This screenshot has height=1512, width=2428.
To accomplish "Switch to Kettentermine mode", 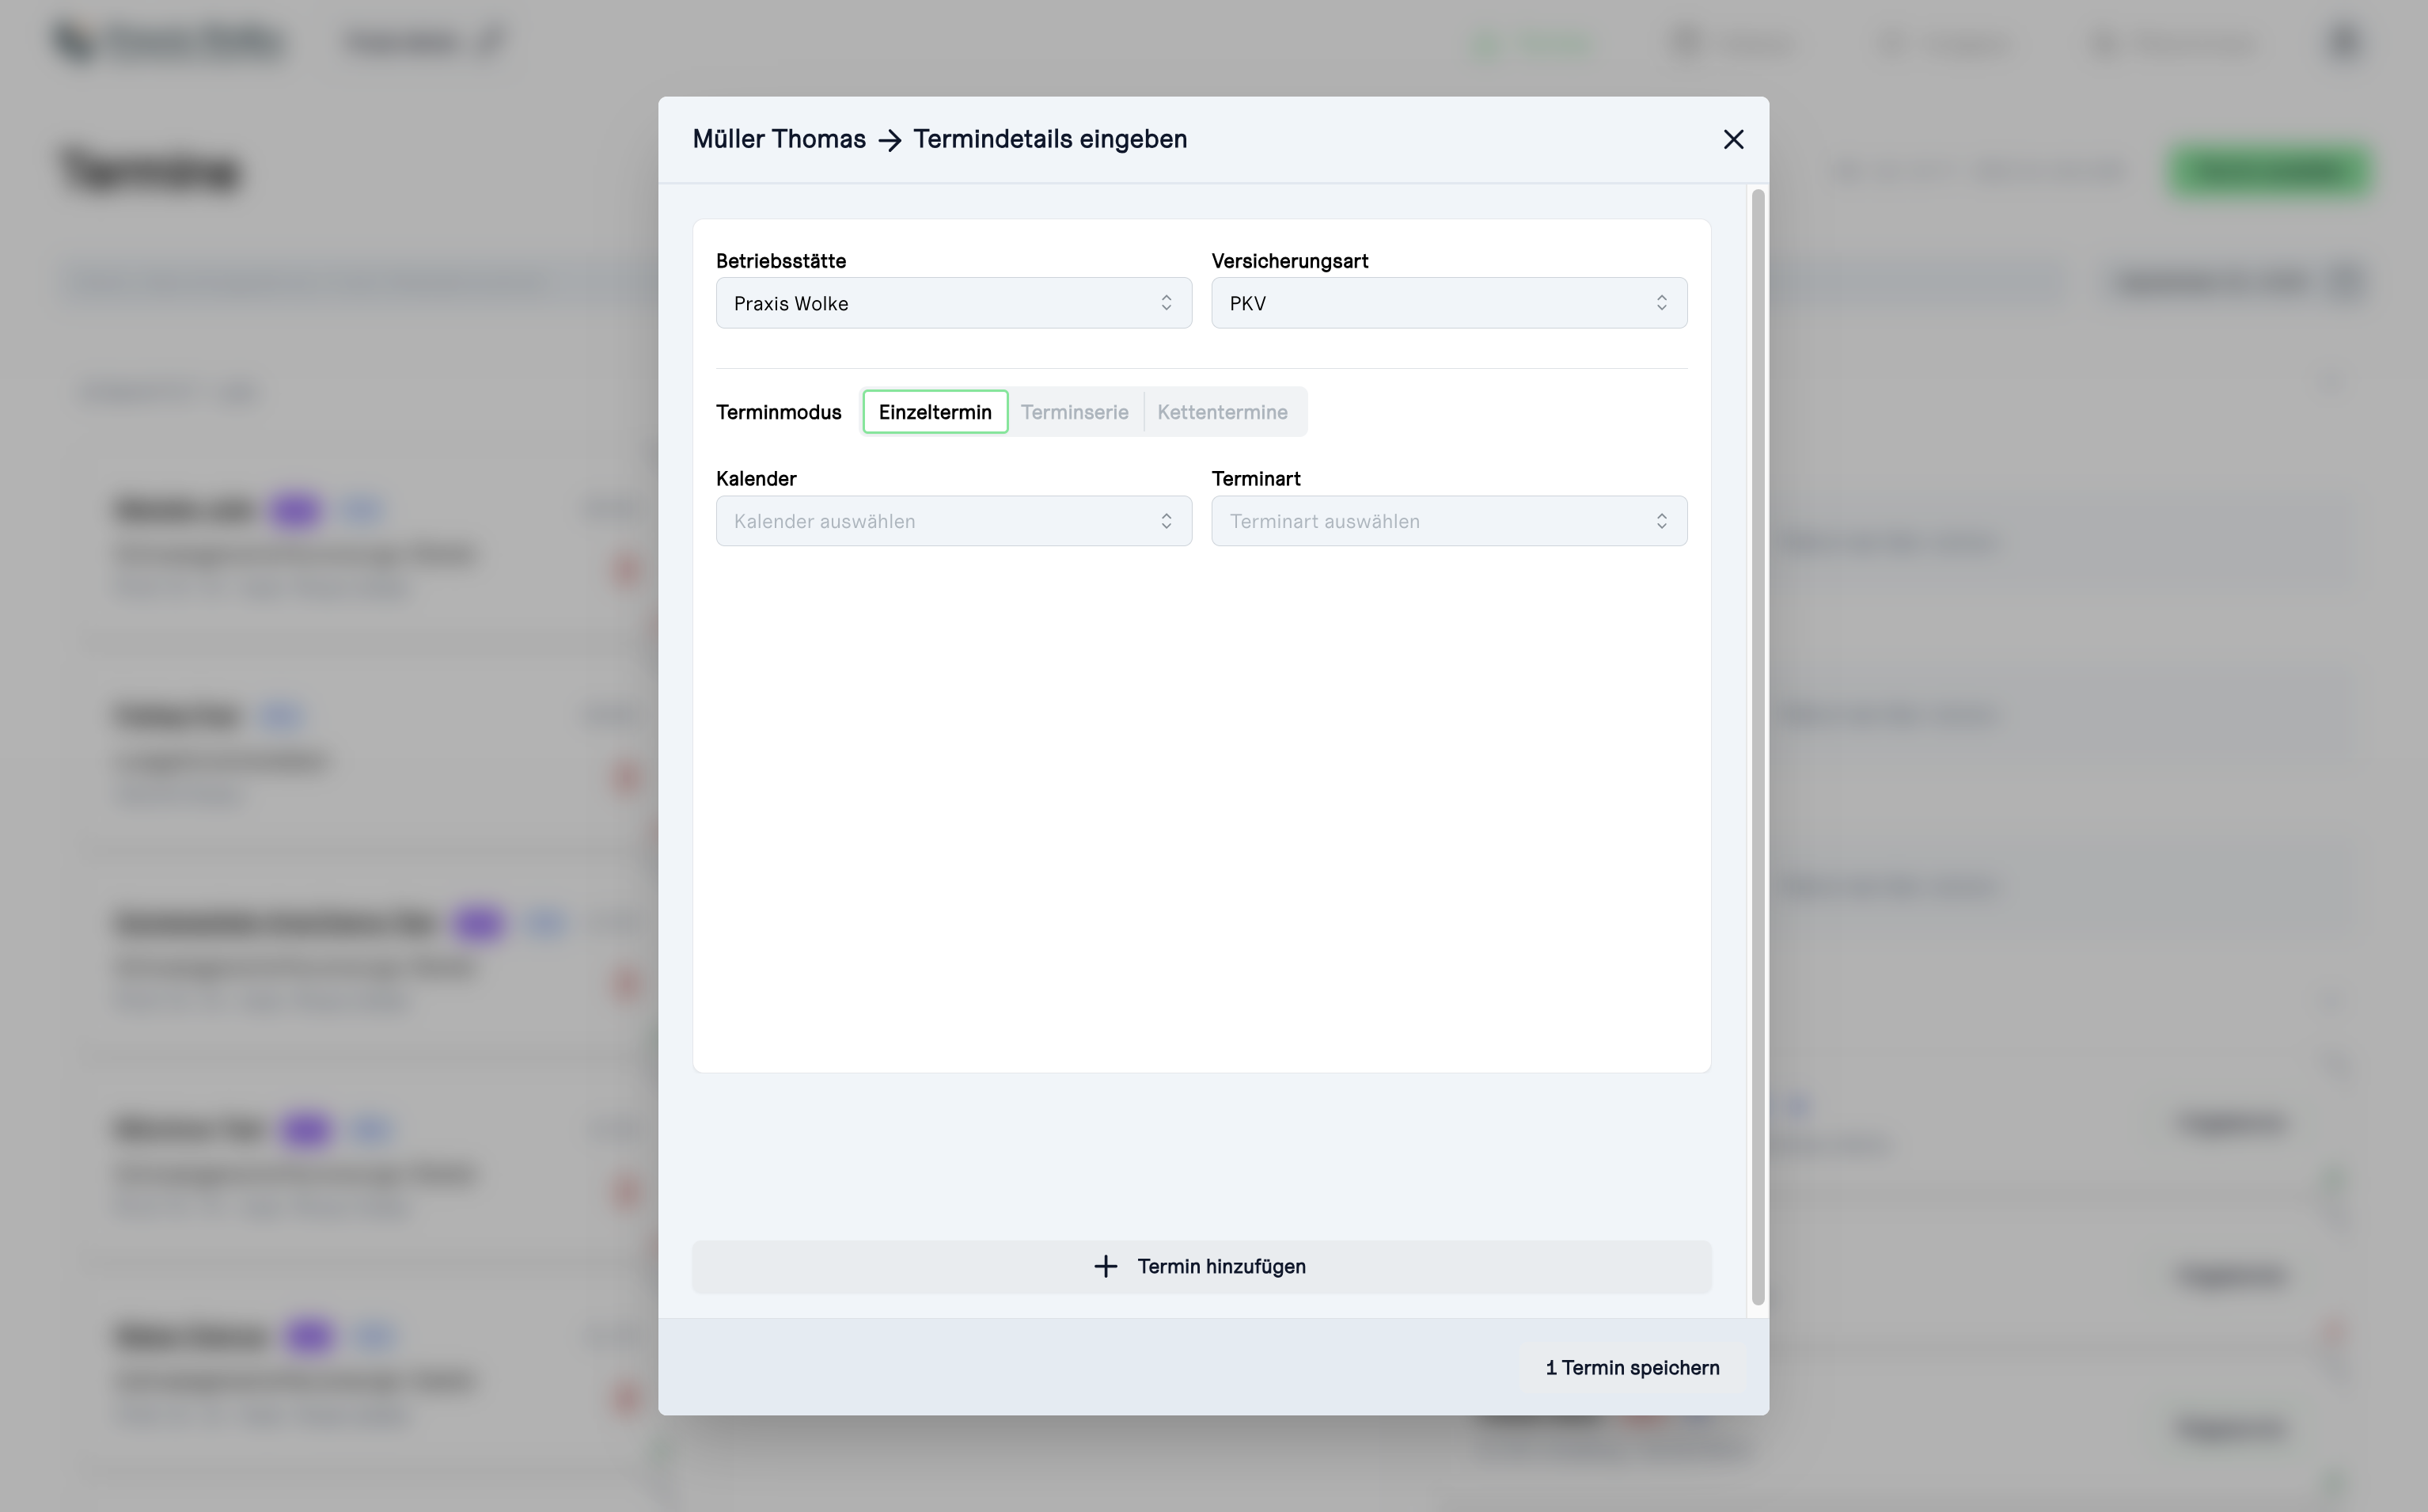I will pyautogui.click(x=1223, y=412).
